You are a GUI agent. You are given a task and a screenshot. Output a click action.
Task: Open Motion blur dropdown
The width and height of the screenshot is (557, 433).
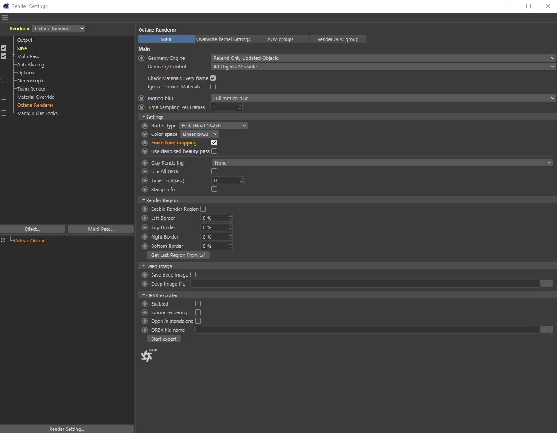pos(383,98)
